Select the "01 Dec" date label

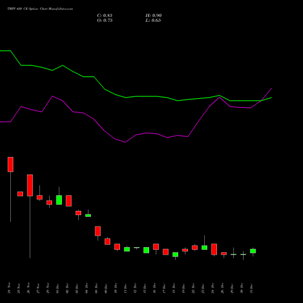(x=58, y=288)
